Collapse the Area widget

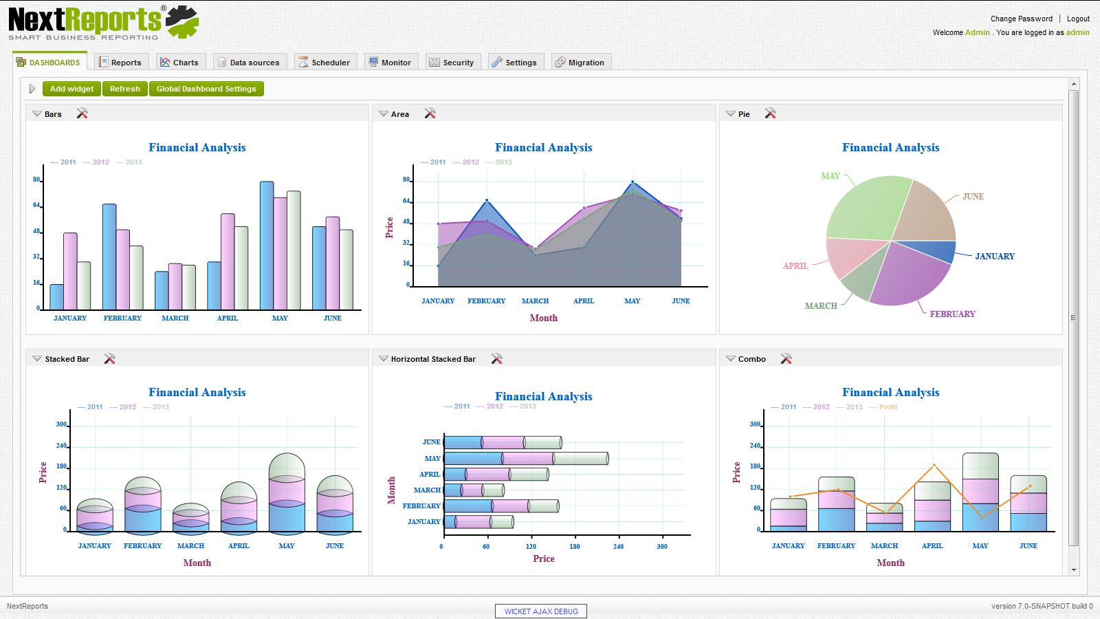384,113
